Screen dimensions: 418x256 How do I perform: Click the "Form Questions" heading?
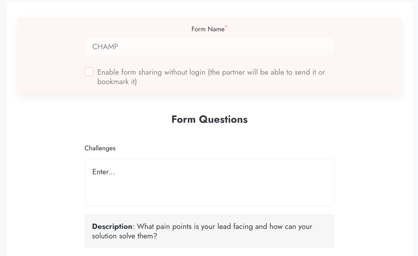209,119
